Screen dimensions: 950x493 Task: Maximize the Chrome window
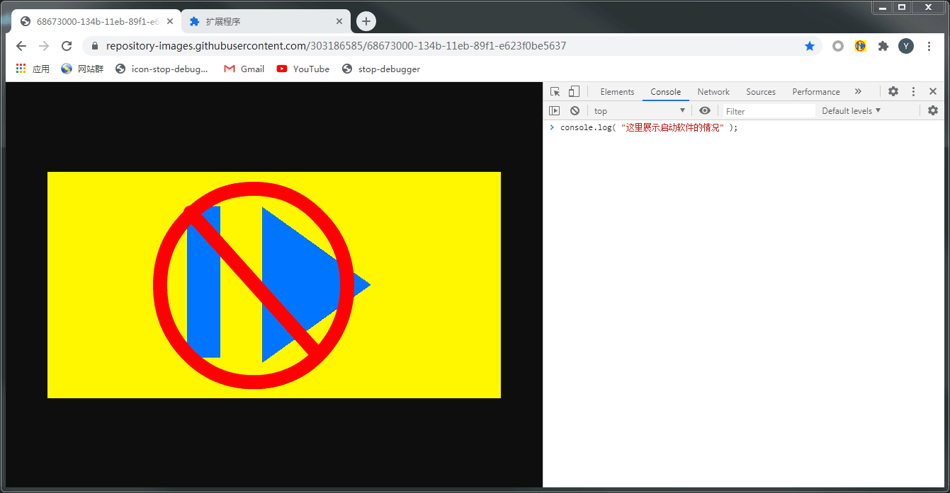coord(902,7)
